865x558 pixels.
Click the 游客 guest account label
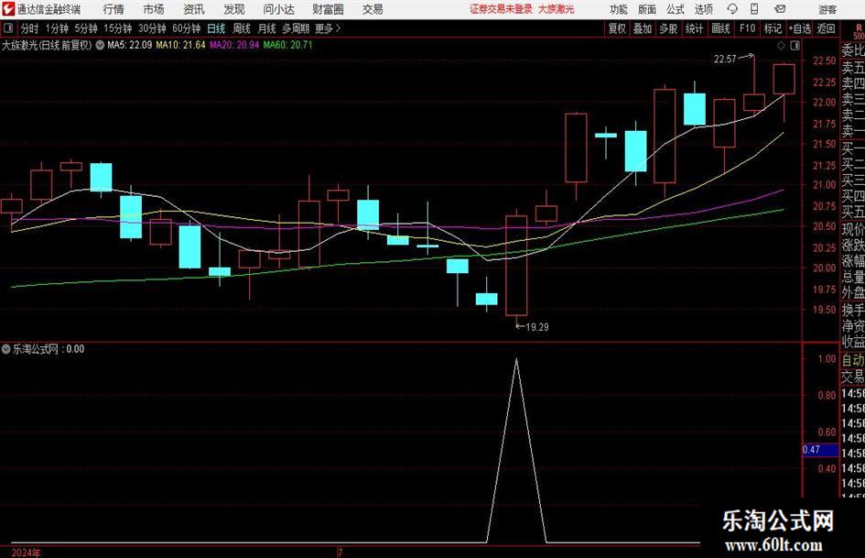(827, 9)
